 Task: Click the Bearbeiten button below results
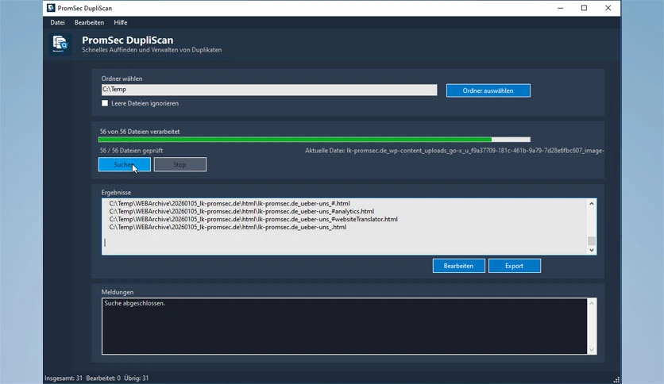pyautogui.click(x=458, y=266)
